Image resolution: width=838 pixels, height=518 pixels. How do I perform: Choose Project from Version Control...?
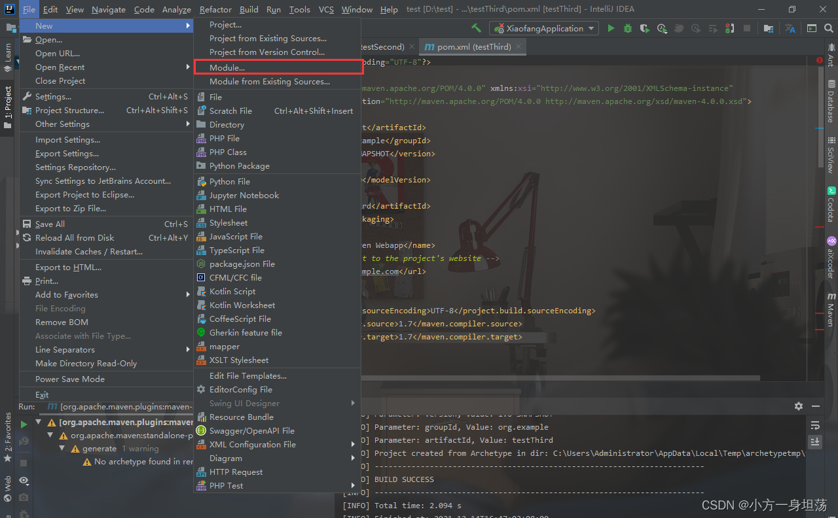coord(277,52)
